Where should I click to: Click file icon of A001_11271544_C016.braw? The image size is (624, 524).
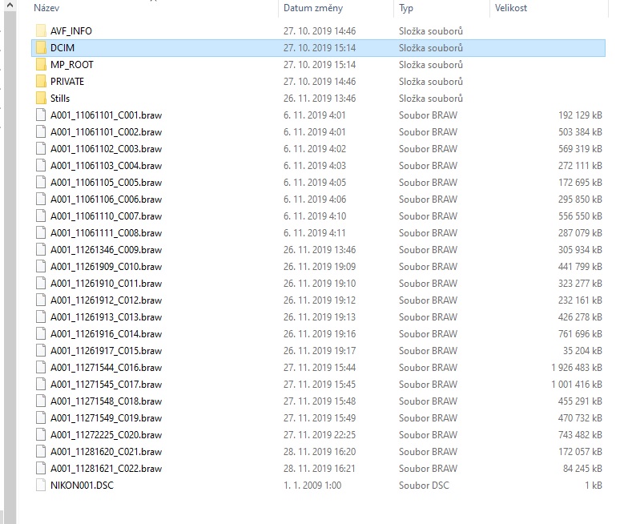(x=41, y=368)
